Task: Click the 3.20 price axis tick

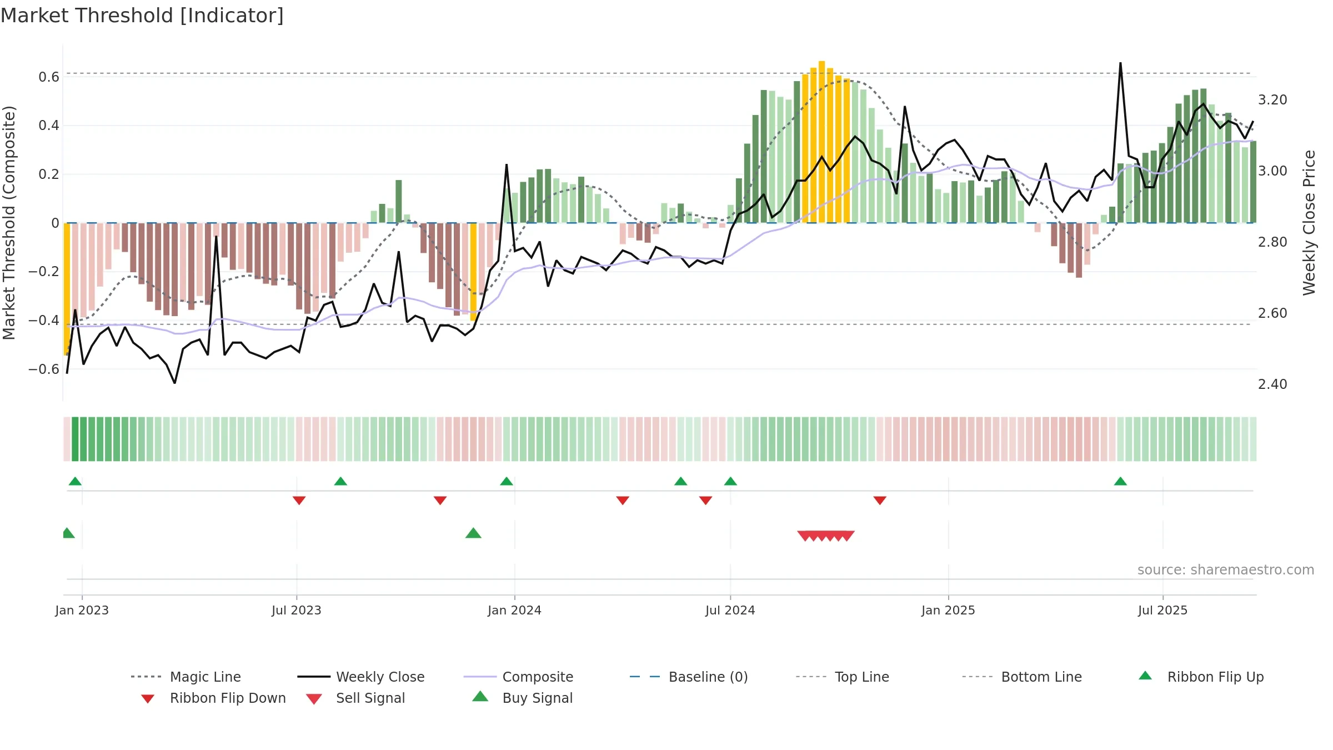Action: coord(1272,99)
